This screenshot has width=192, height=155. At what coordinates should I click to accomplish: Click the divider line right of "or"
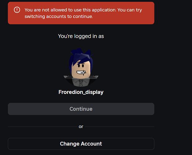[x=119, y=126]
